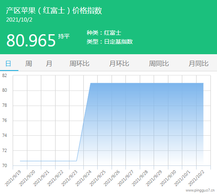Image resolution: width=217 pixels, height=194 pixels.
Task: Click the 2021/9/27 x-axis date label
Action: pos(126,178)
